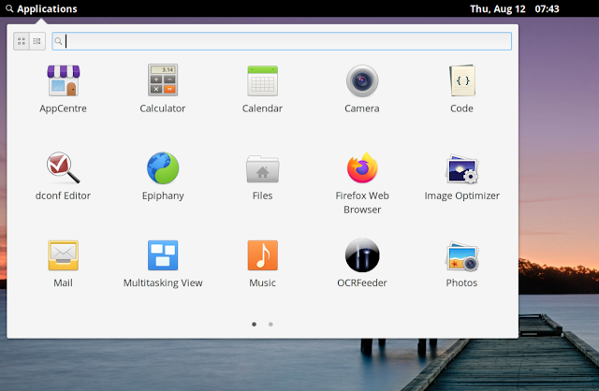
Task: Go to second page of applications
Action: (270, 324)
